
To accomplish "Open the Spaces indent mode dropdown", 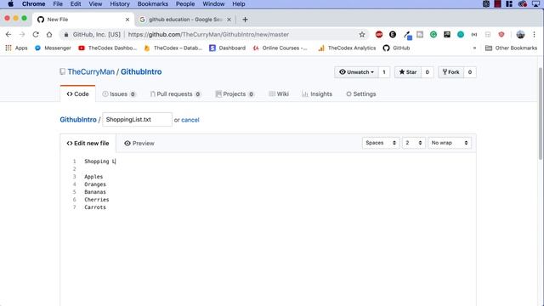I will (381, 143).
